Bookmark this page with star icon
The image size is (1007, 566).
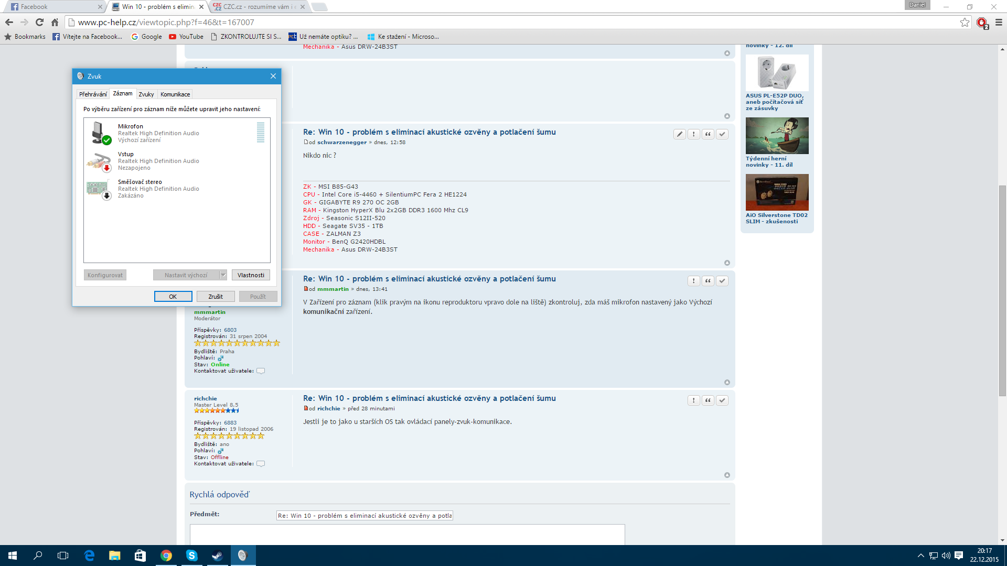coord(965,22)
